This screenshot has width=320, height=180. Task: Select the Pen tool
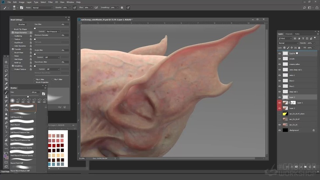tap(6, 123)
